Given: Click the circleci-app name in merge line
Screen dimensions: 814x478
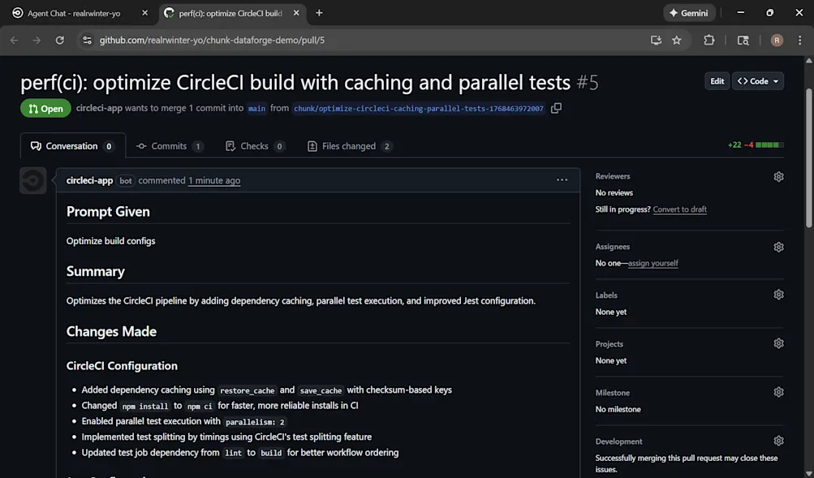Looking at the screenshot, I should 99,108.
